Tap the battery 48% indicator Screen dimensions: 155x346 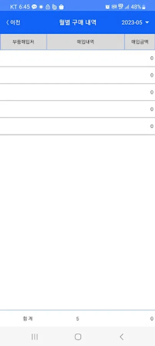point(138,7)
